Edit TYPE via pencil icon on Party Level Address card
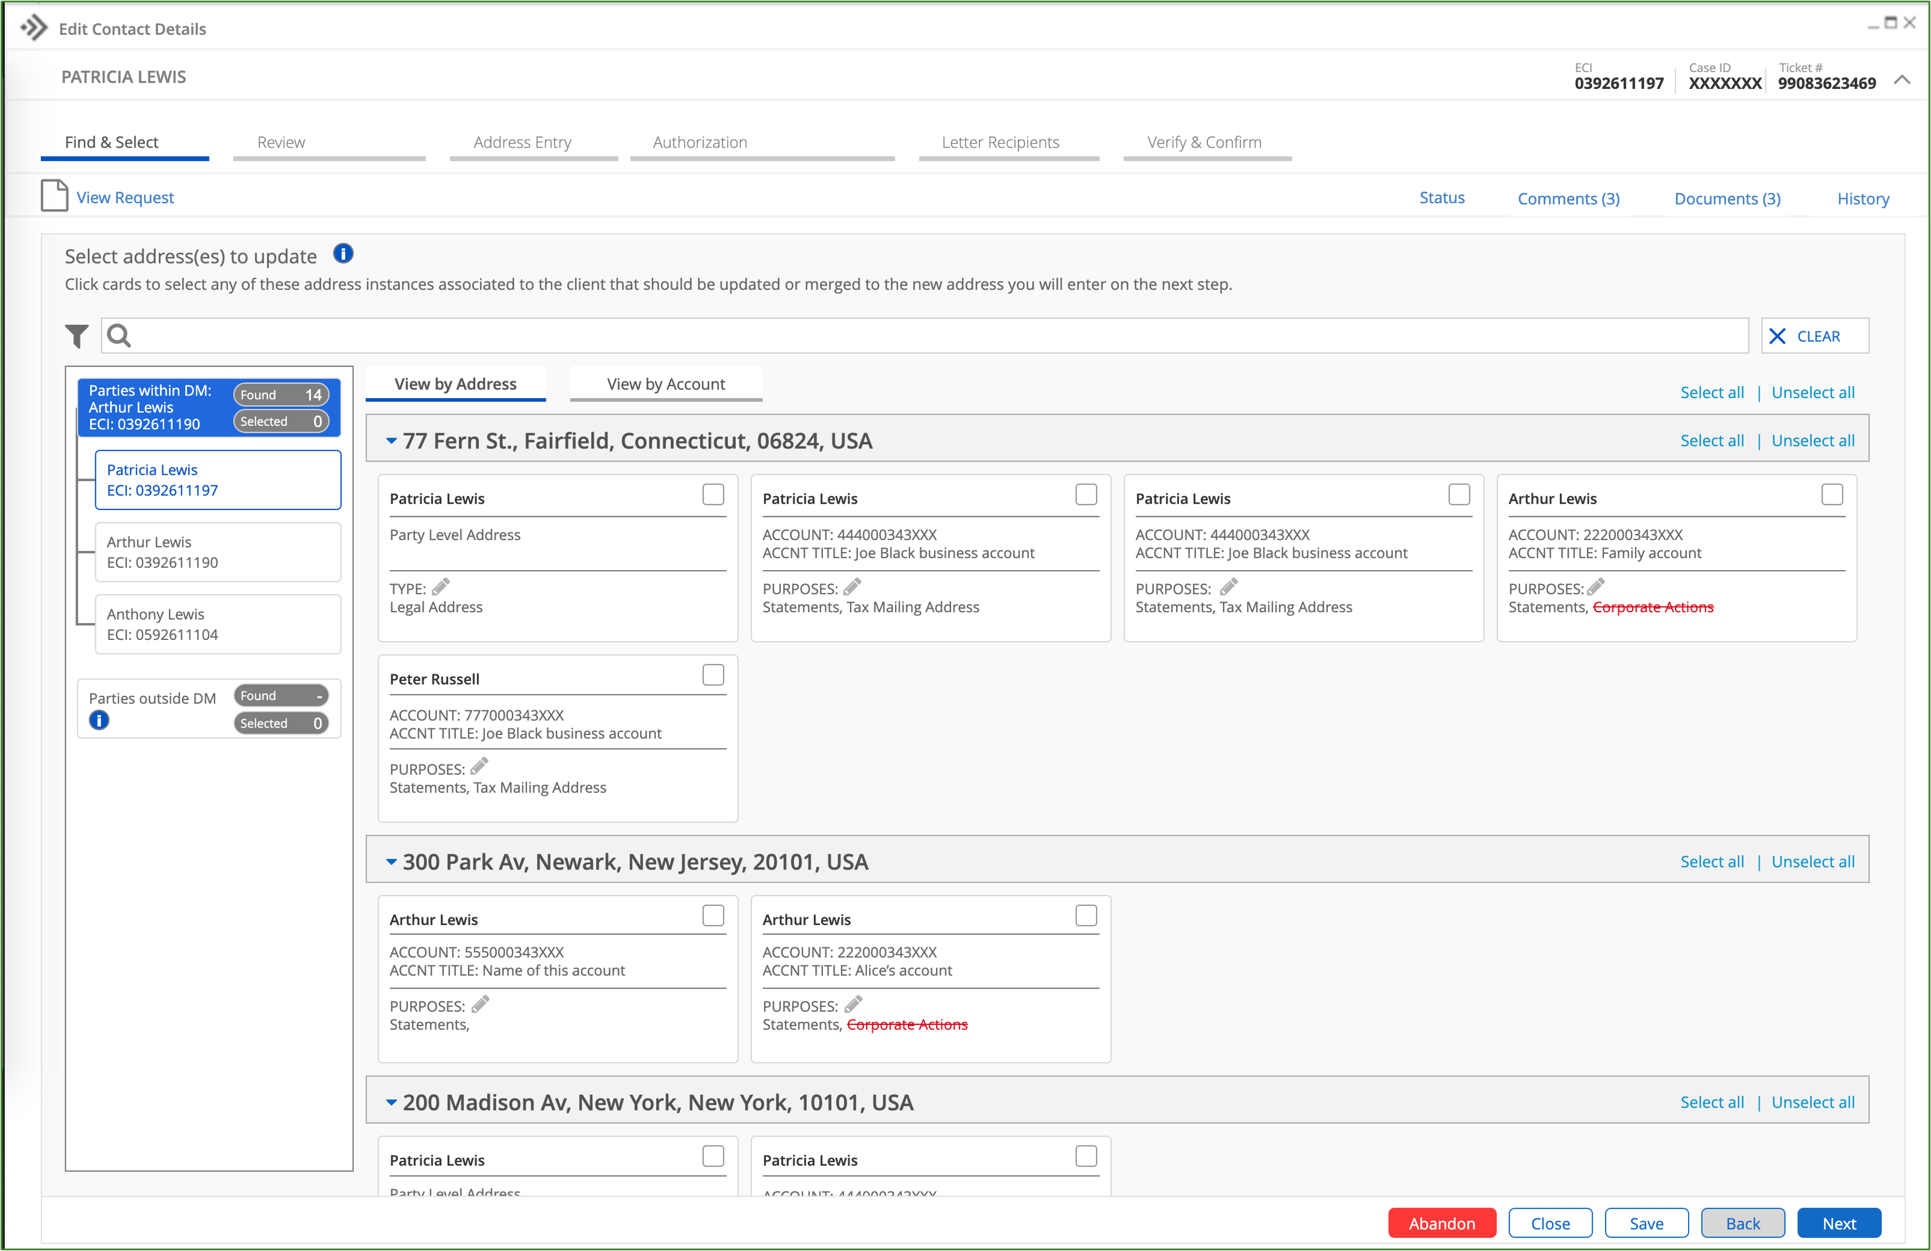Viewport: 1931px width, 1251px height. 440,587
